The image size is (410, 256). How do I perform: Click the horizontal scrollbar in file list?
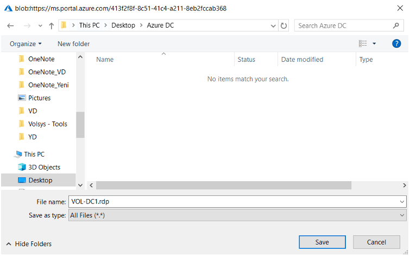[224, 185]
